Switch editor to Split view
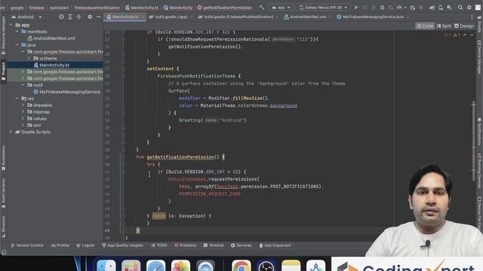483x271 pixels. (x=444, y=26)
